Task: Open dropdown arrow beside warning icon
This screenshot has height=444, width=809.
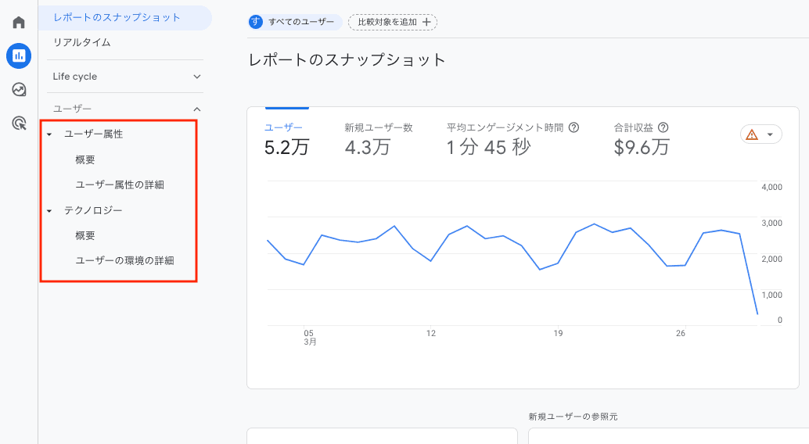Action: [770, 134]
